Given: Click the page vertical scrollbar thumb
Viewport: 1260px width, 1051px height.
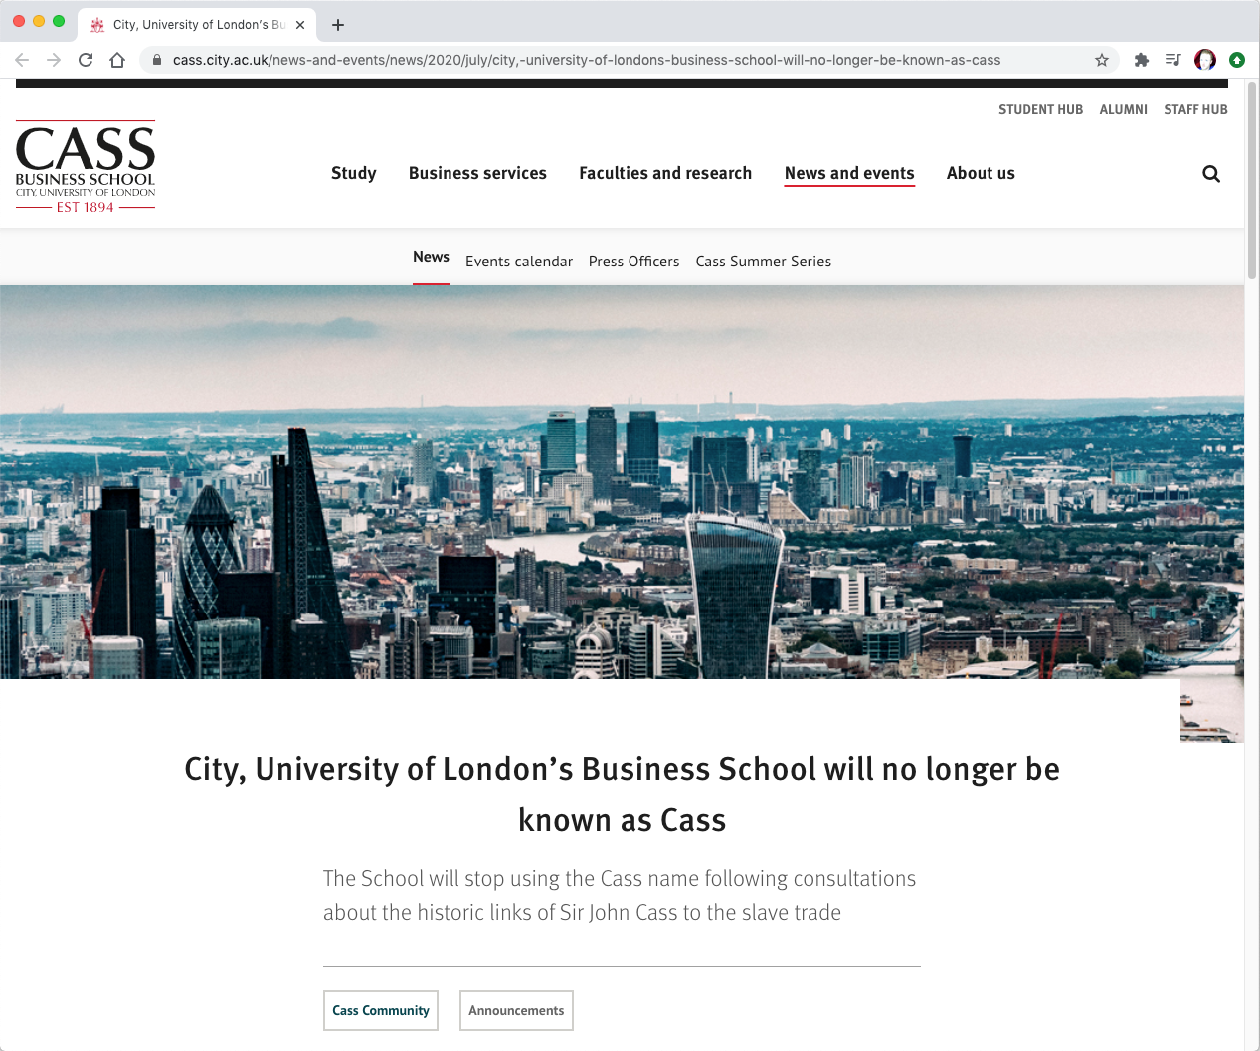Looking at the screenshot, I should [1252, 181].
